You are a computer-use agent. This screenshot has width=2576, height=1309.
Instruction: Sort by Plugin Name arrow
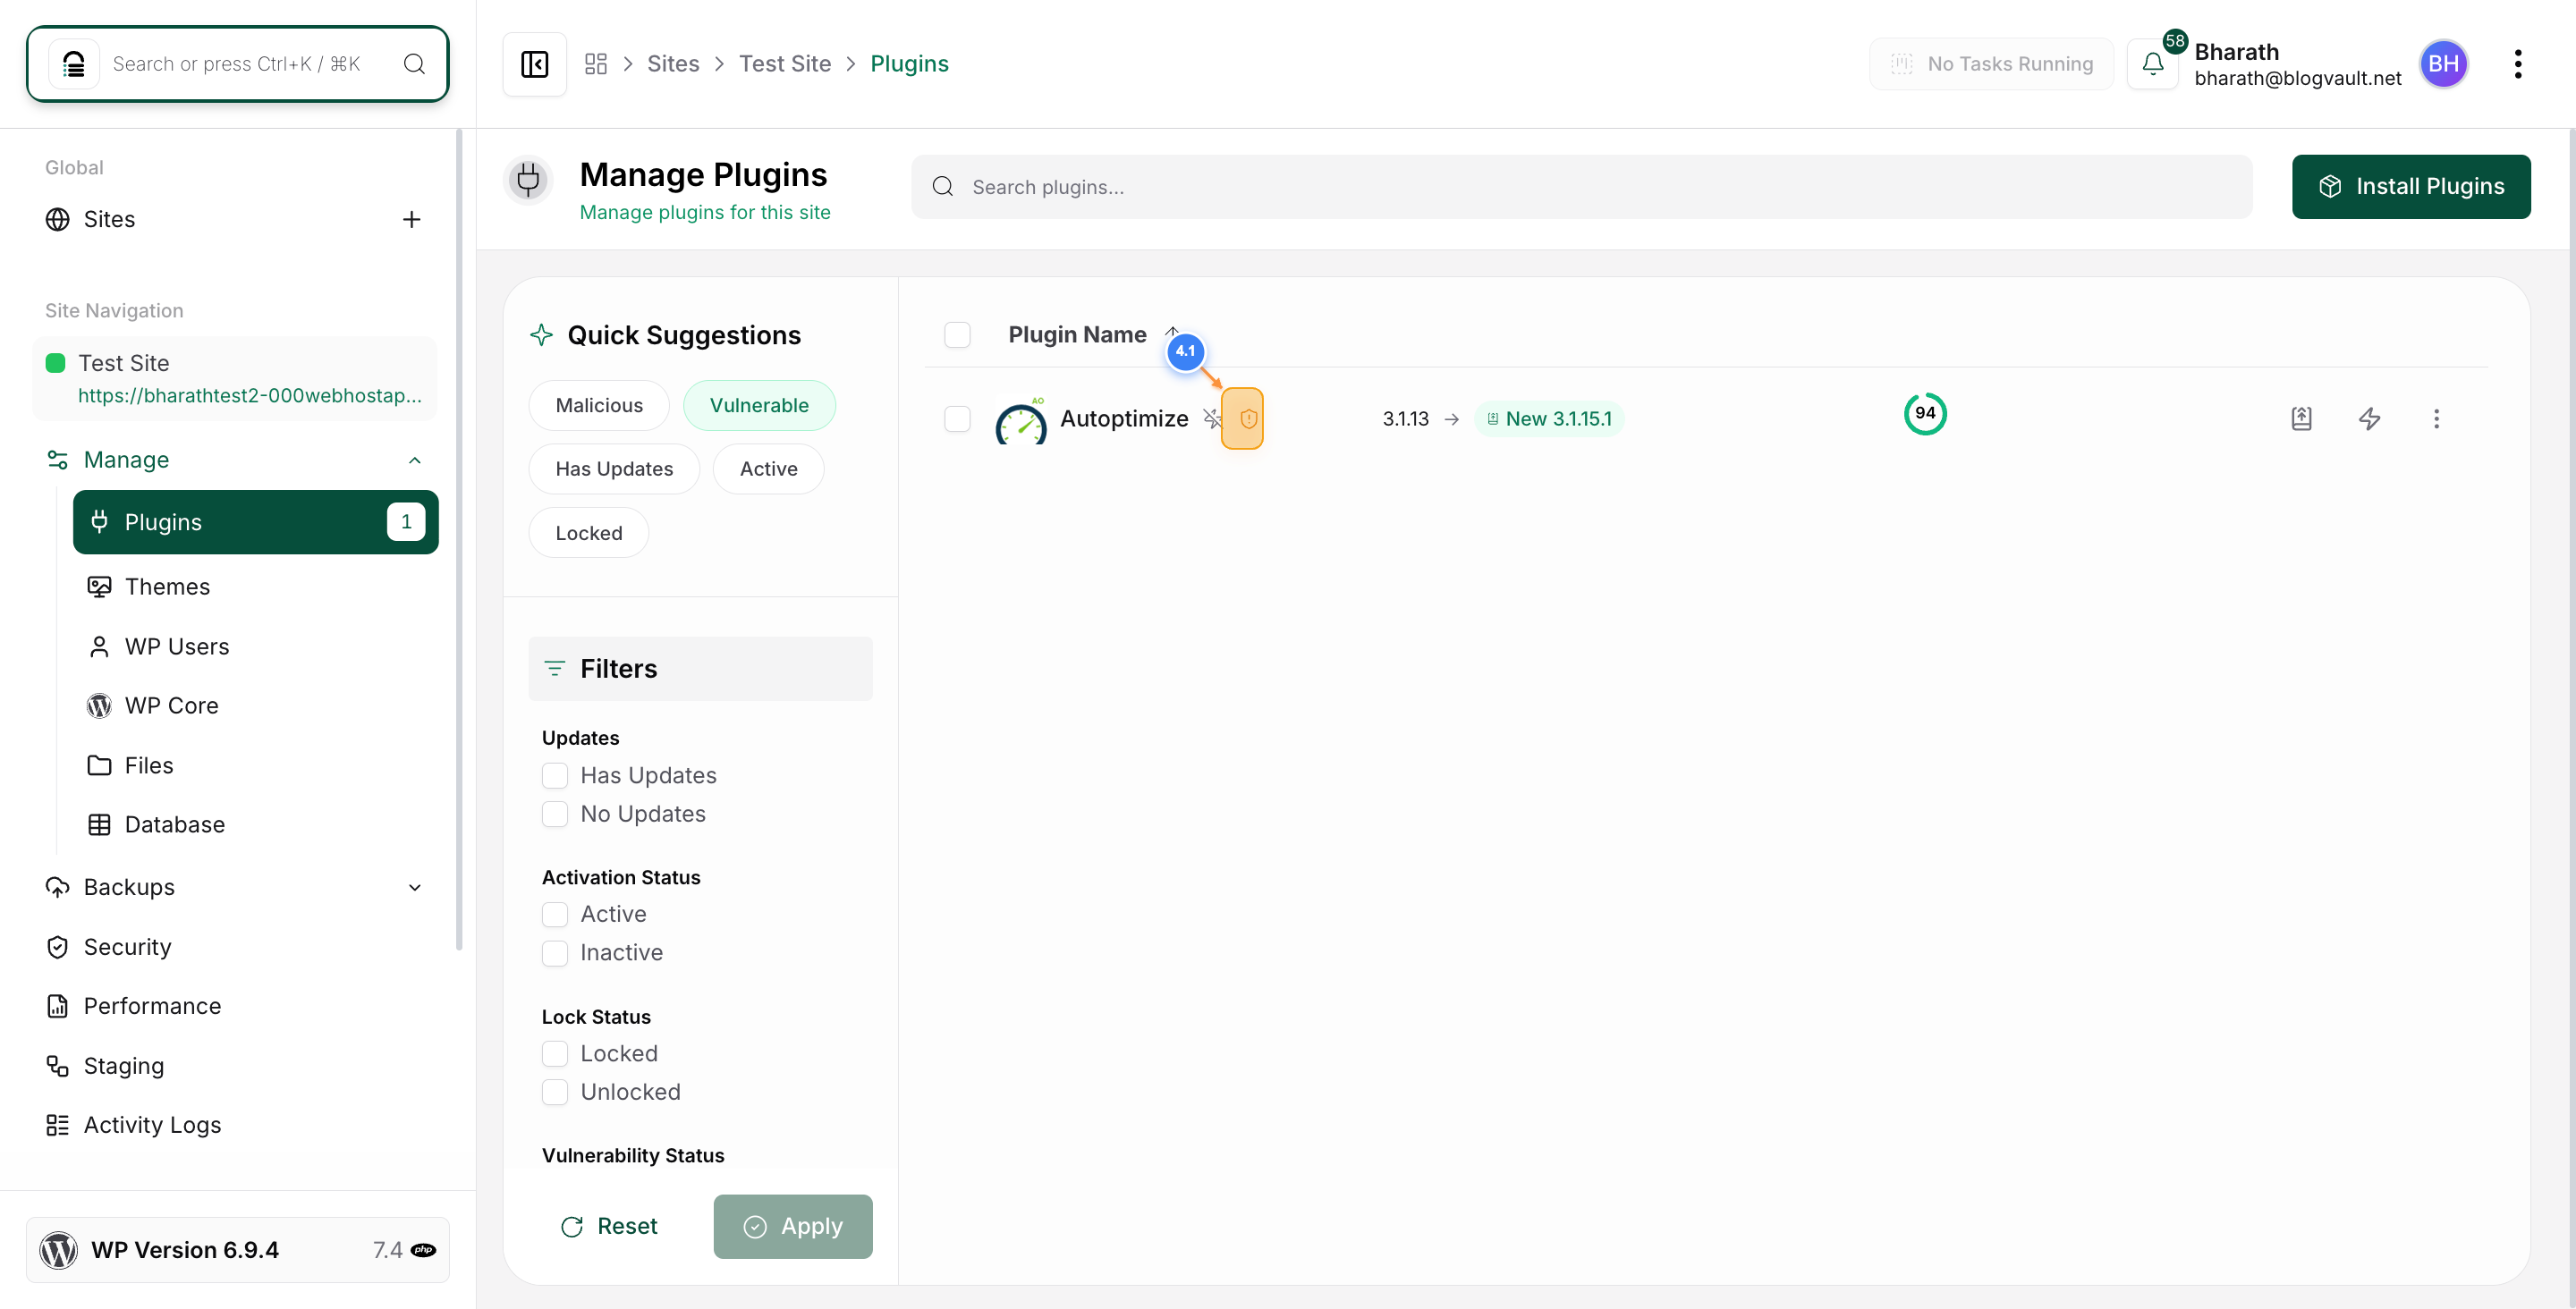click(x=1172, y=332)
